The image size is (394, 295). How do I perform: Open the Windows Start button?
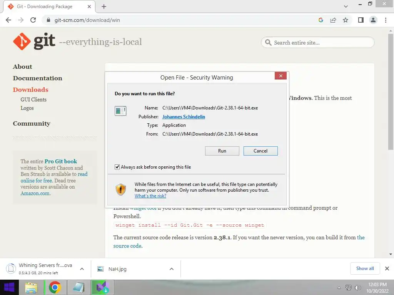(9, 287)
